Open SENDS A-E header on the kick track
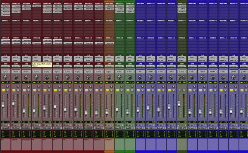Screen dimensions: 248x153 coord(6,38)
